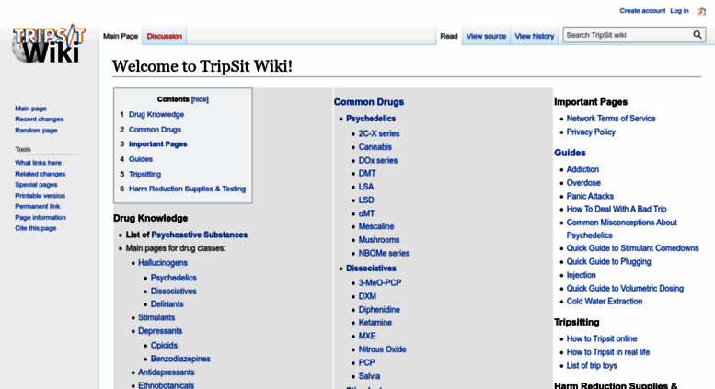Open Related changes tool

pos(40,174)
